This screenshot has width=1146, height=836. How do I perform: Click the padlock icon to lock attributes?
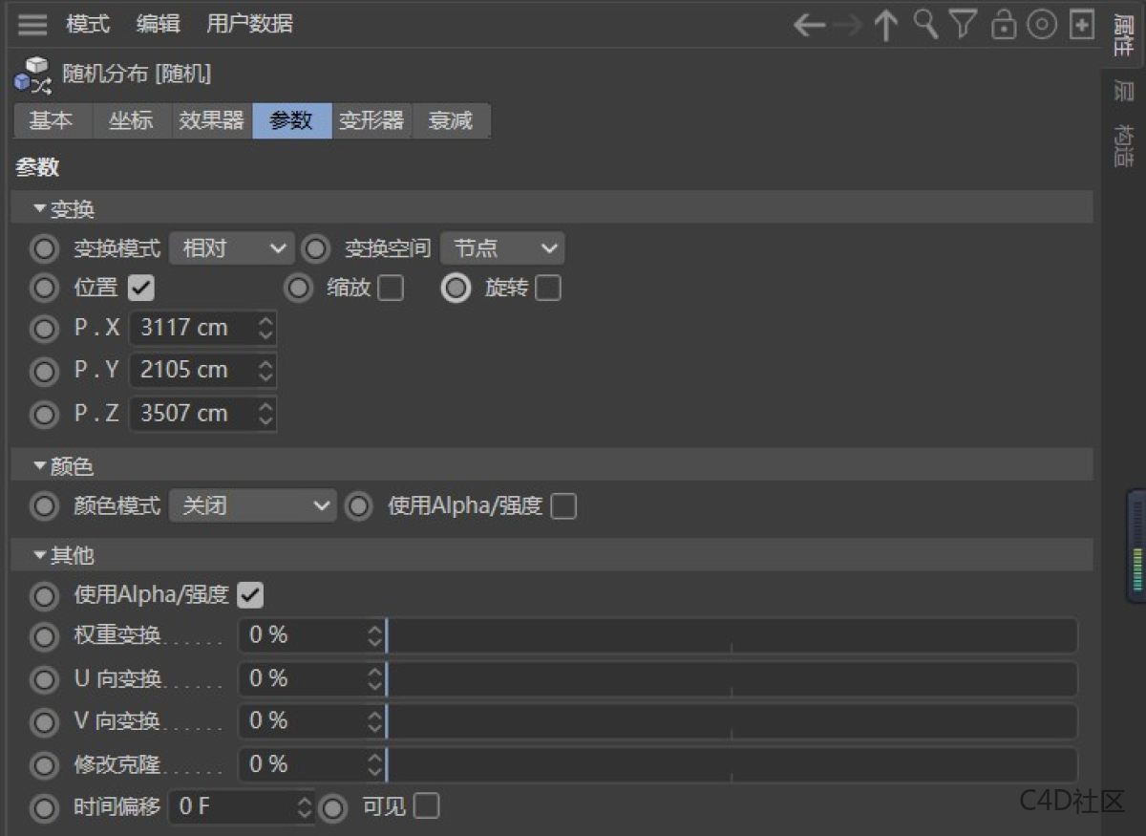[x=1003, y=25]
